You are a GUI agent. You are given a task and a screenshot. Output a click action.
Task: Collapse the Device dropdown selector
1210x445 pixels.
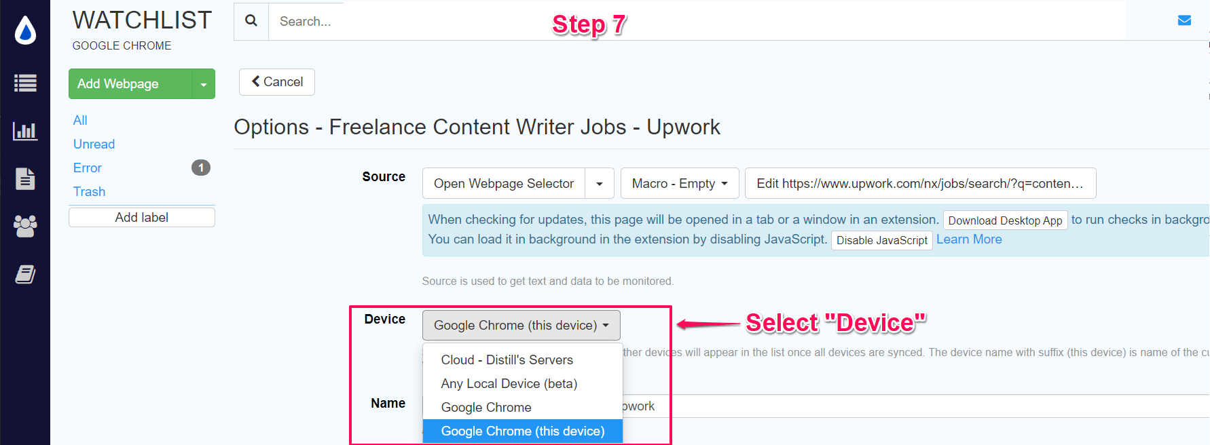(521, 326)
